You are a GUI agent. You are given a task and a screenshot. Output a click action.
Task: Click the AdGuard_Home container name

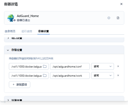point(28,16)
